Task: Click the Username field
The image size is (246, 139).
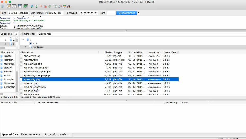Action: [x=54, y=13]
